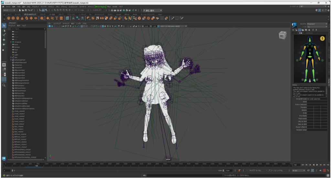Click the yellow HumanIK warning icon
Viewport: 331px width, 179px height.
tap(322, 38)
